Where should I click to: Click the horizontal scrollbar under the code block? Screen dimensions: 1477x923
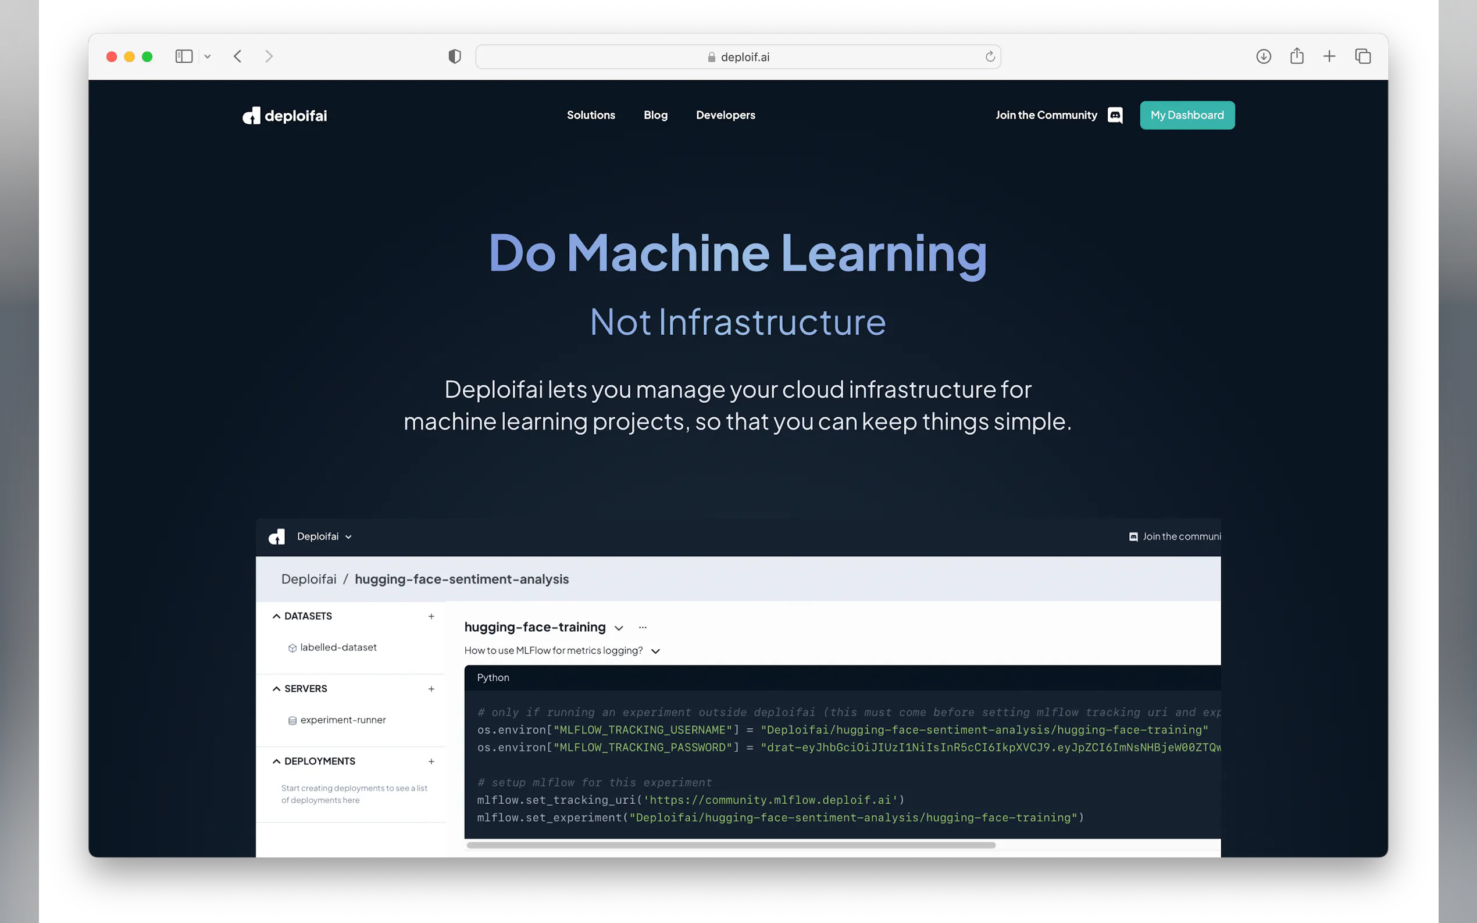(x=731, y=846)
